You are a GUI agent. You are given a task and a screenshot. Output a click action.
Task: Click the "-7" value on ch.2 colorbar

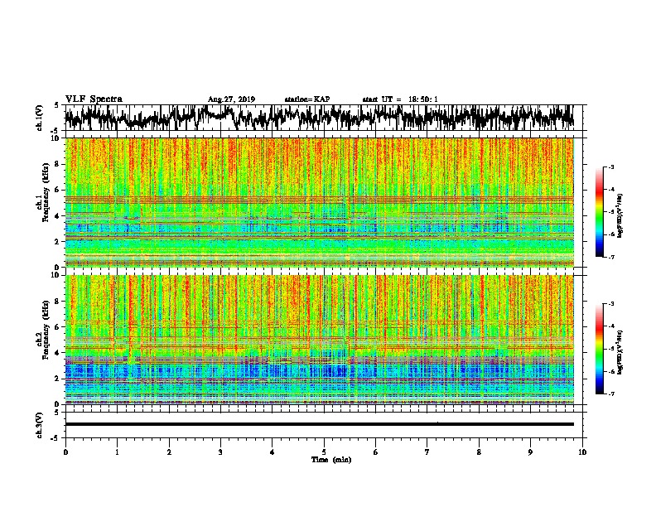point(611,394)
